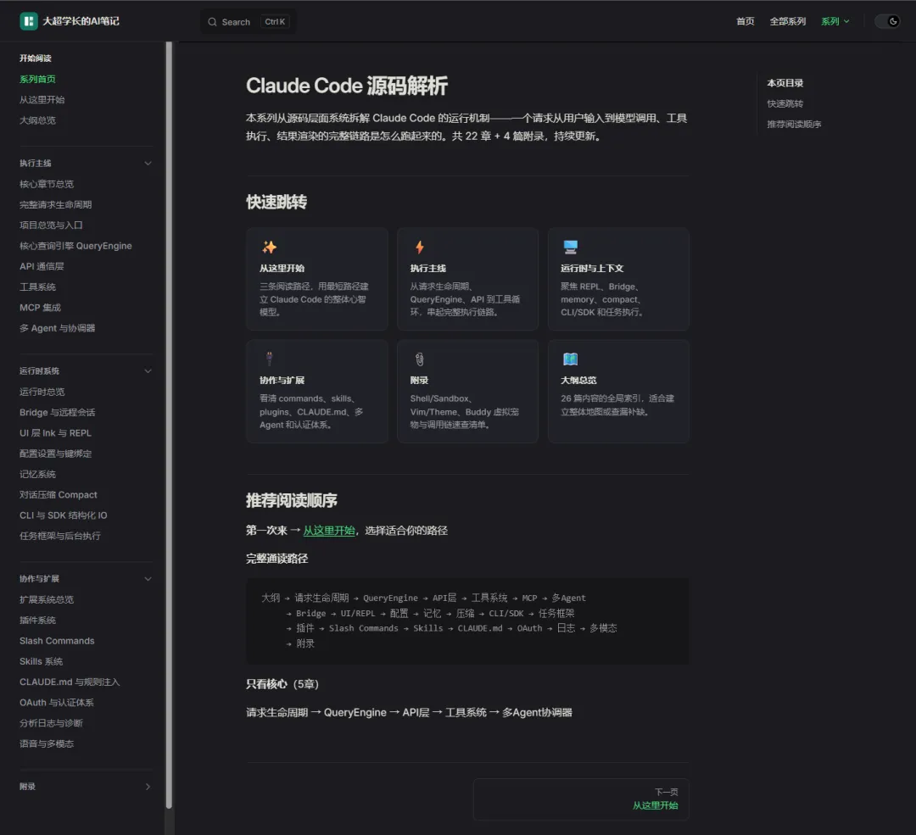Focus the Search input box
The height and width of the screenshot is (835, 916).
[x=249, y=22]
